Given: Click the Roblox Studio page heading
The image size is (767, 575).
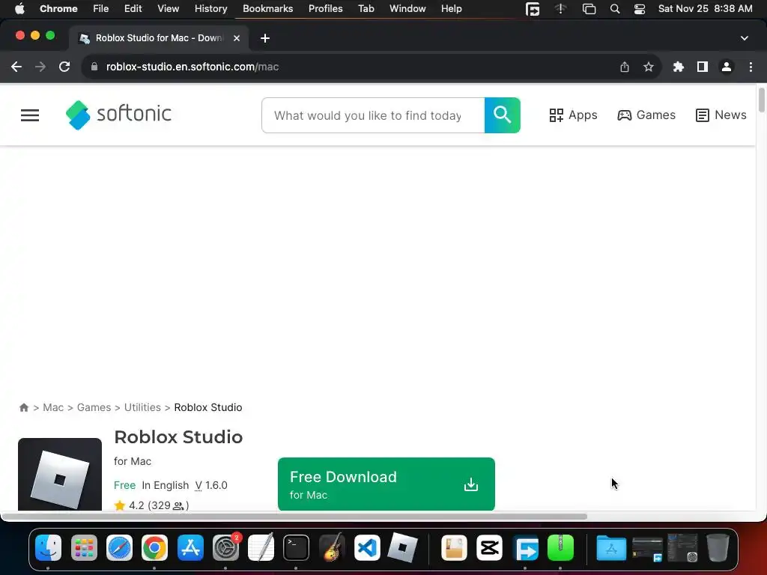Looking at the screenshot, I should pyautogui.click(x=178, y=437).
